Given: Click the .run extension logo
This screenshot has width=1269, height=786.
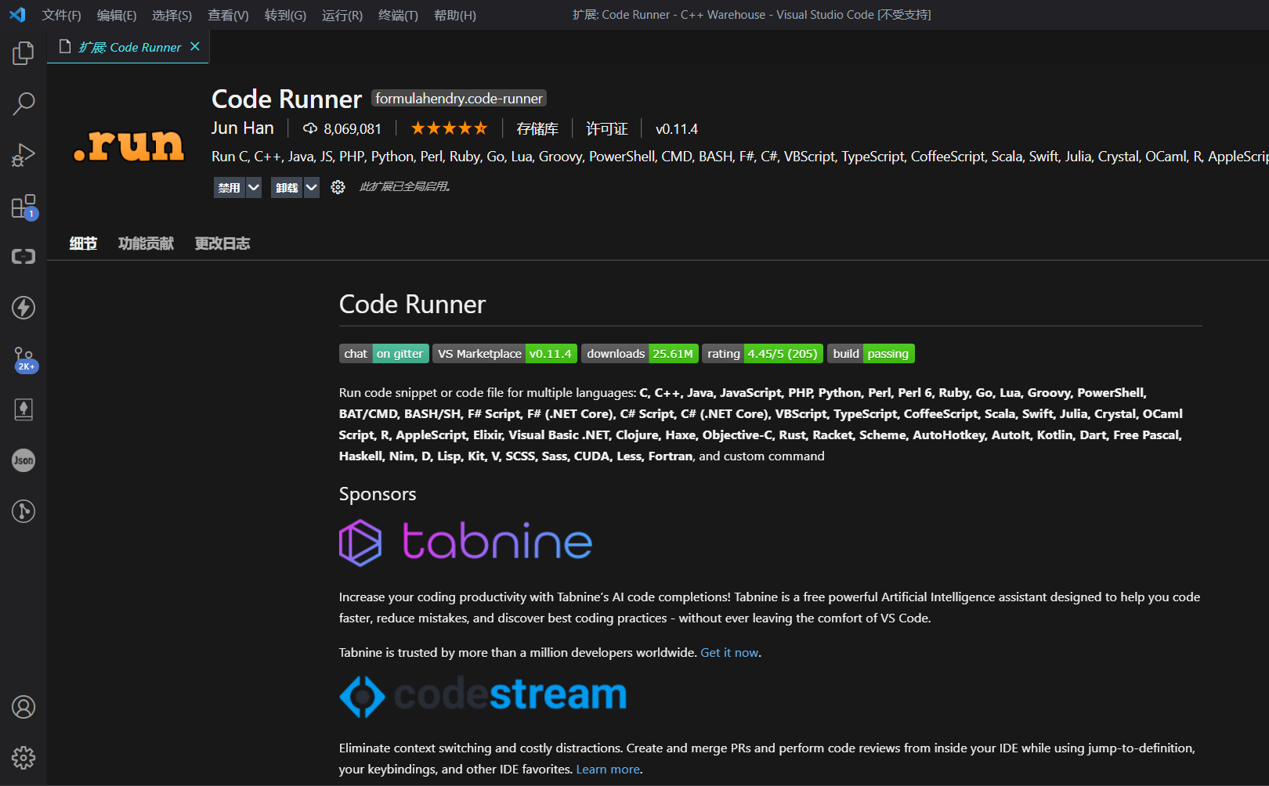Looking at the screenshot, I should pyautogui.click(x=129, y=145).
